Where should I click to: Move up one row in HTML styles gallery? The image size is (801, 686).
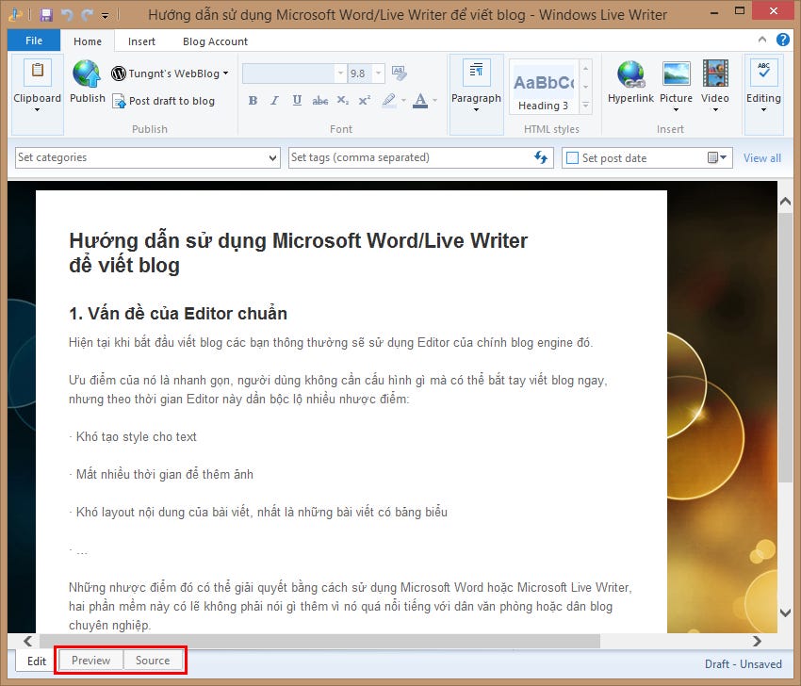(586, 69)
